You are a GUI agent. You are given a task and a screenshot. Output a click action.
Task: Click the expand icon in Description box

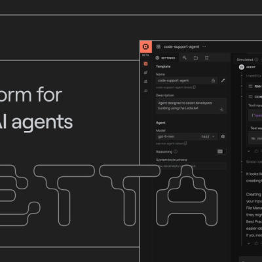point(221,109)
